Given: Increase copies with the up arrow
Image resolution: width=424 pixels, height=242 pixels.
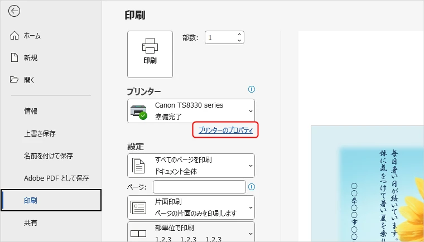Looking at the screenshot, I should [239, 35].
